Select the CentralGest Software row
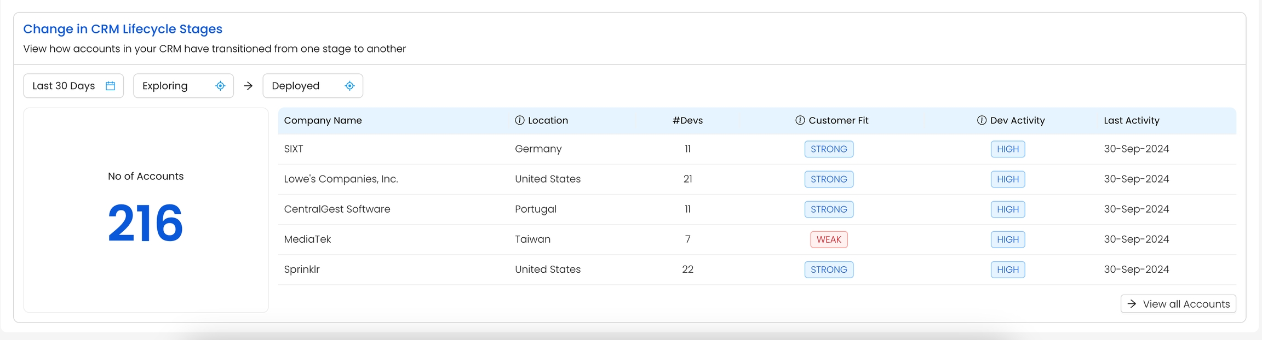The width and height of the screenshot is (1262, 340). [x=337, y=209]
